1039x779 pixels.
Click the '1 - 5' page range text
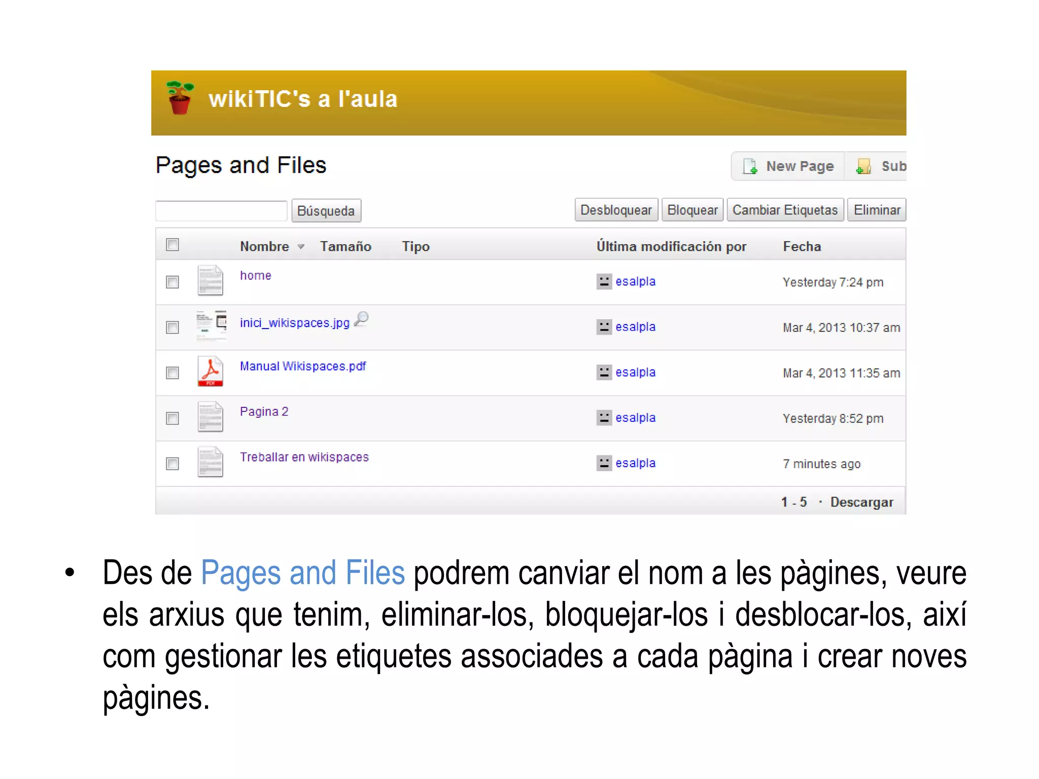(x=794, y=502)
